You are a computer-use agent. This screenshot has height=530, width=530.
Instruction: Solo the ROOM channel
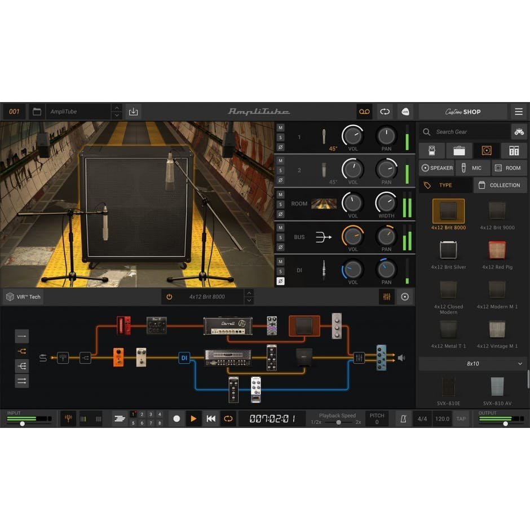[280, 204]
